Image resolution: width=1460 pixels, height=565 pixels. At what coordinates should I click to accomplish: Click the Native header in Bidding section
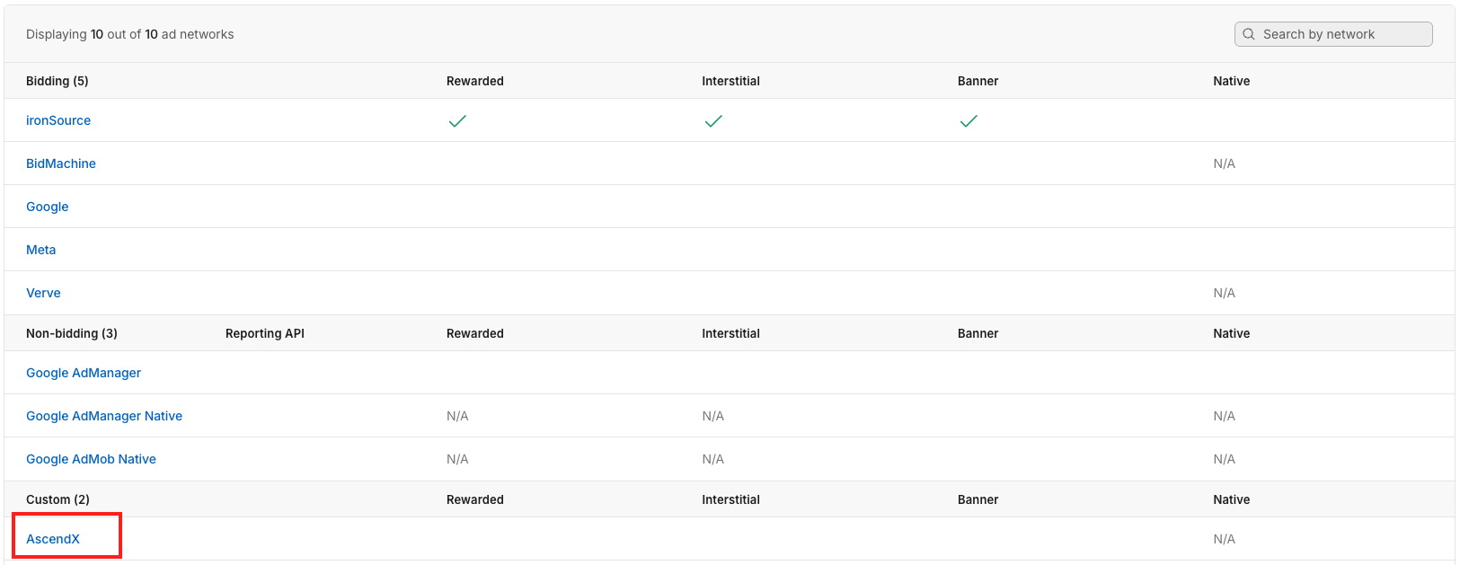[x=1232, y=81]
